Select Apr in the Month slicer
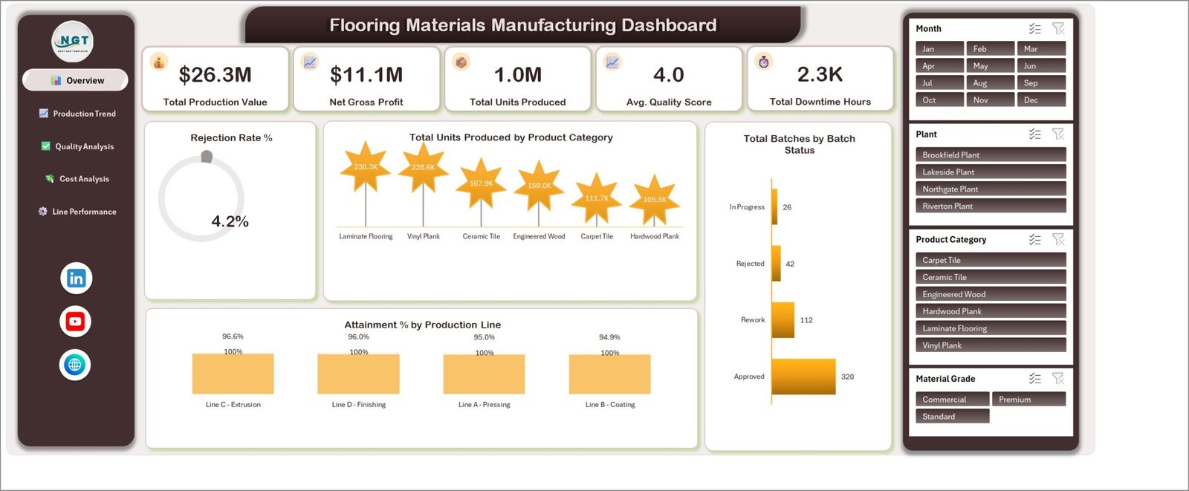 click(x=939, y=66)
